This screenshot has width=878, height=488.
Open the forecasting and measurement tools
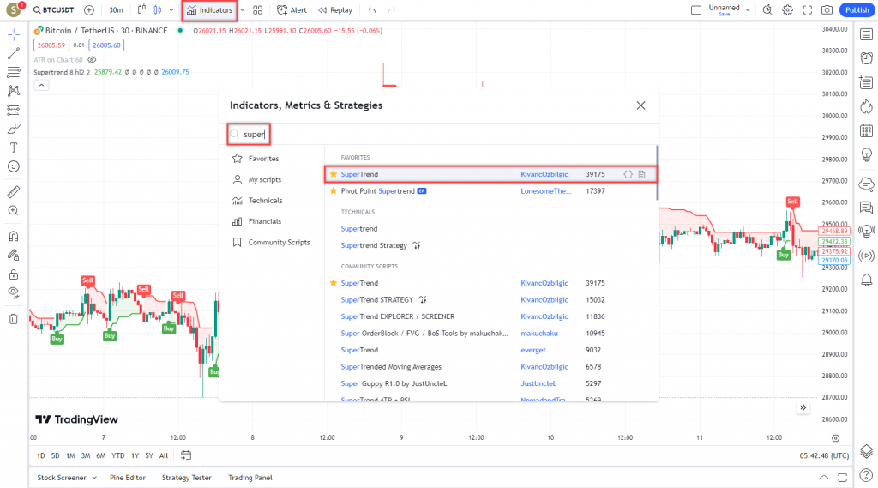tap(14, 110)
